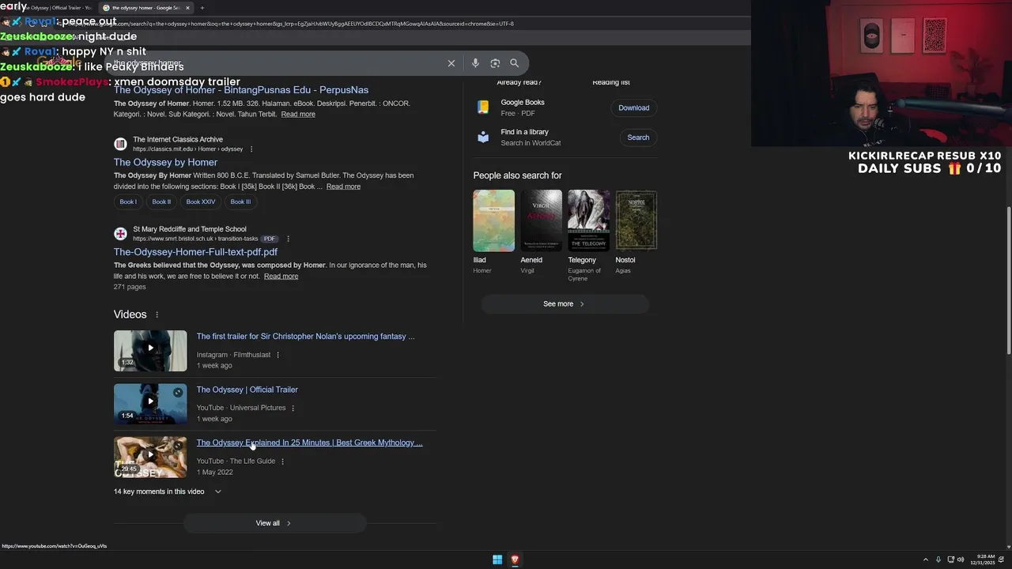Open The Odyssey of Homer BintangPusnas link
This screenshot has height=569, width=1012.
click(x=241, y=90)
